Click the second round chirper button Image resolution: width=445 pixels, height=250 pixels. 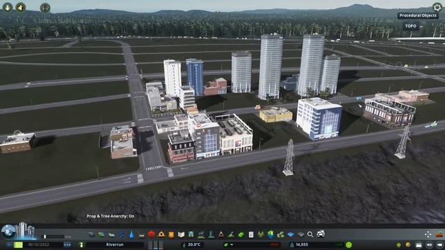[20, 7]
